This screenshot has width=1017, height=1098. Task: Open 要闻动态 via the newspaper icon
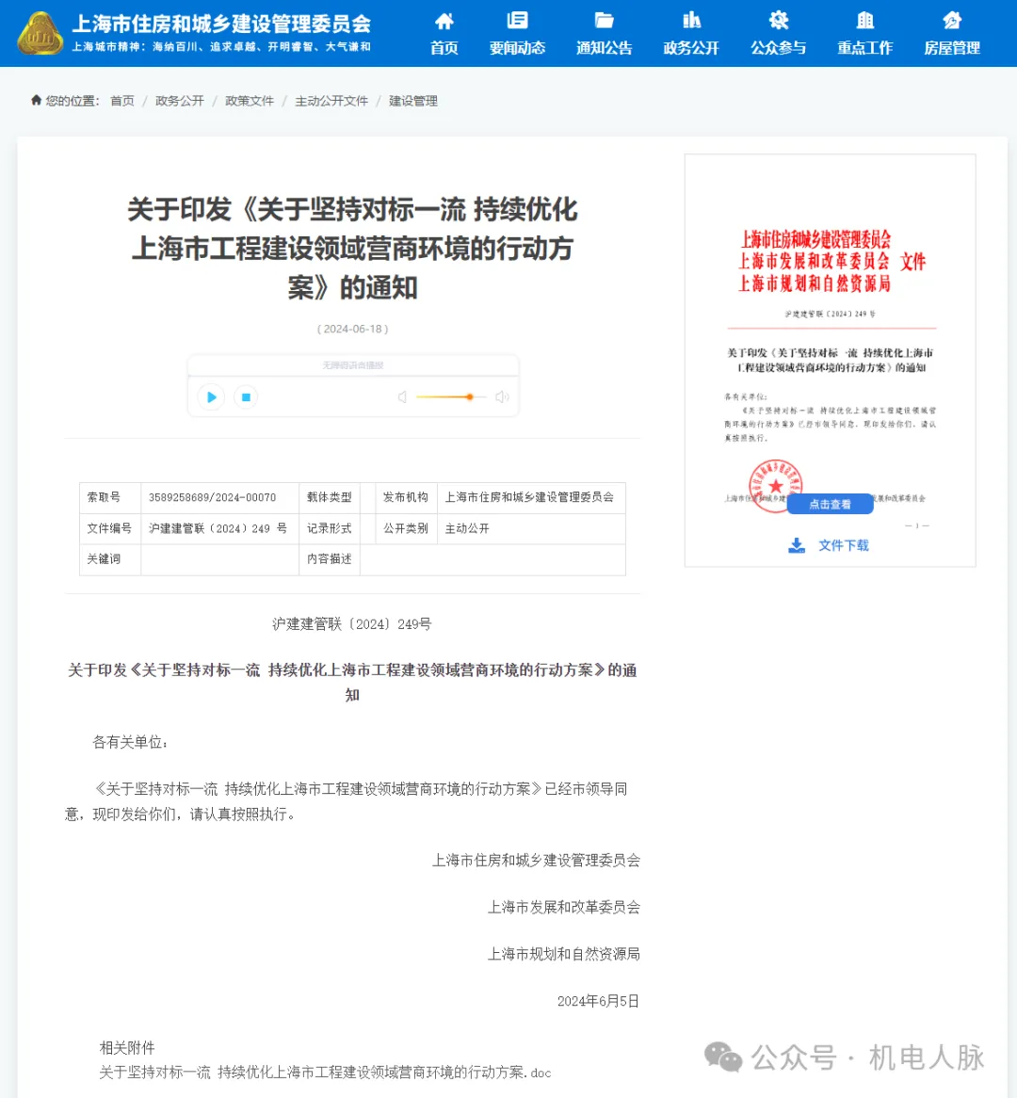(x=516, y=21)
